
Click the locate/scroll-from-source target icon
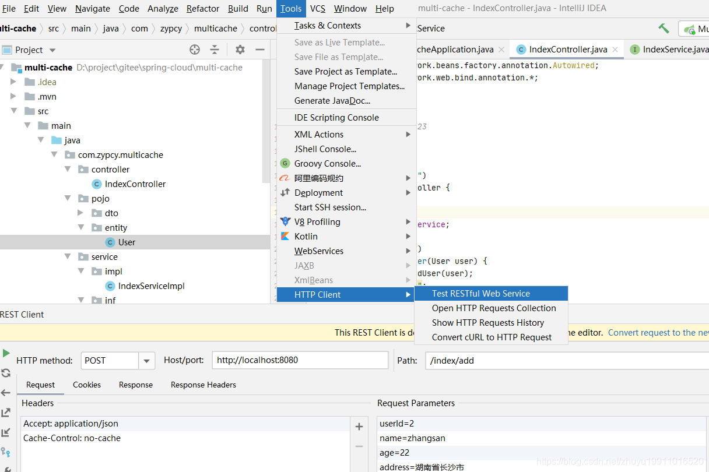click(x=195, y=50)
